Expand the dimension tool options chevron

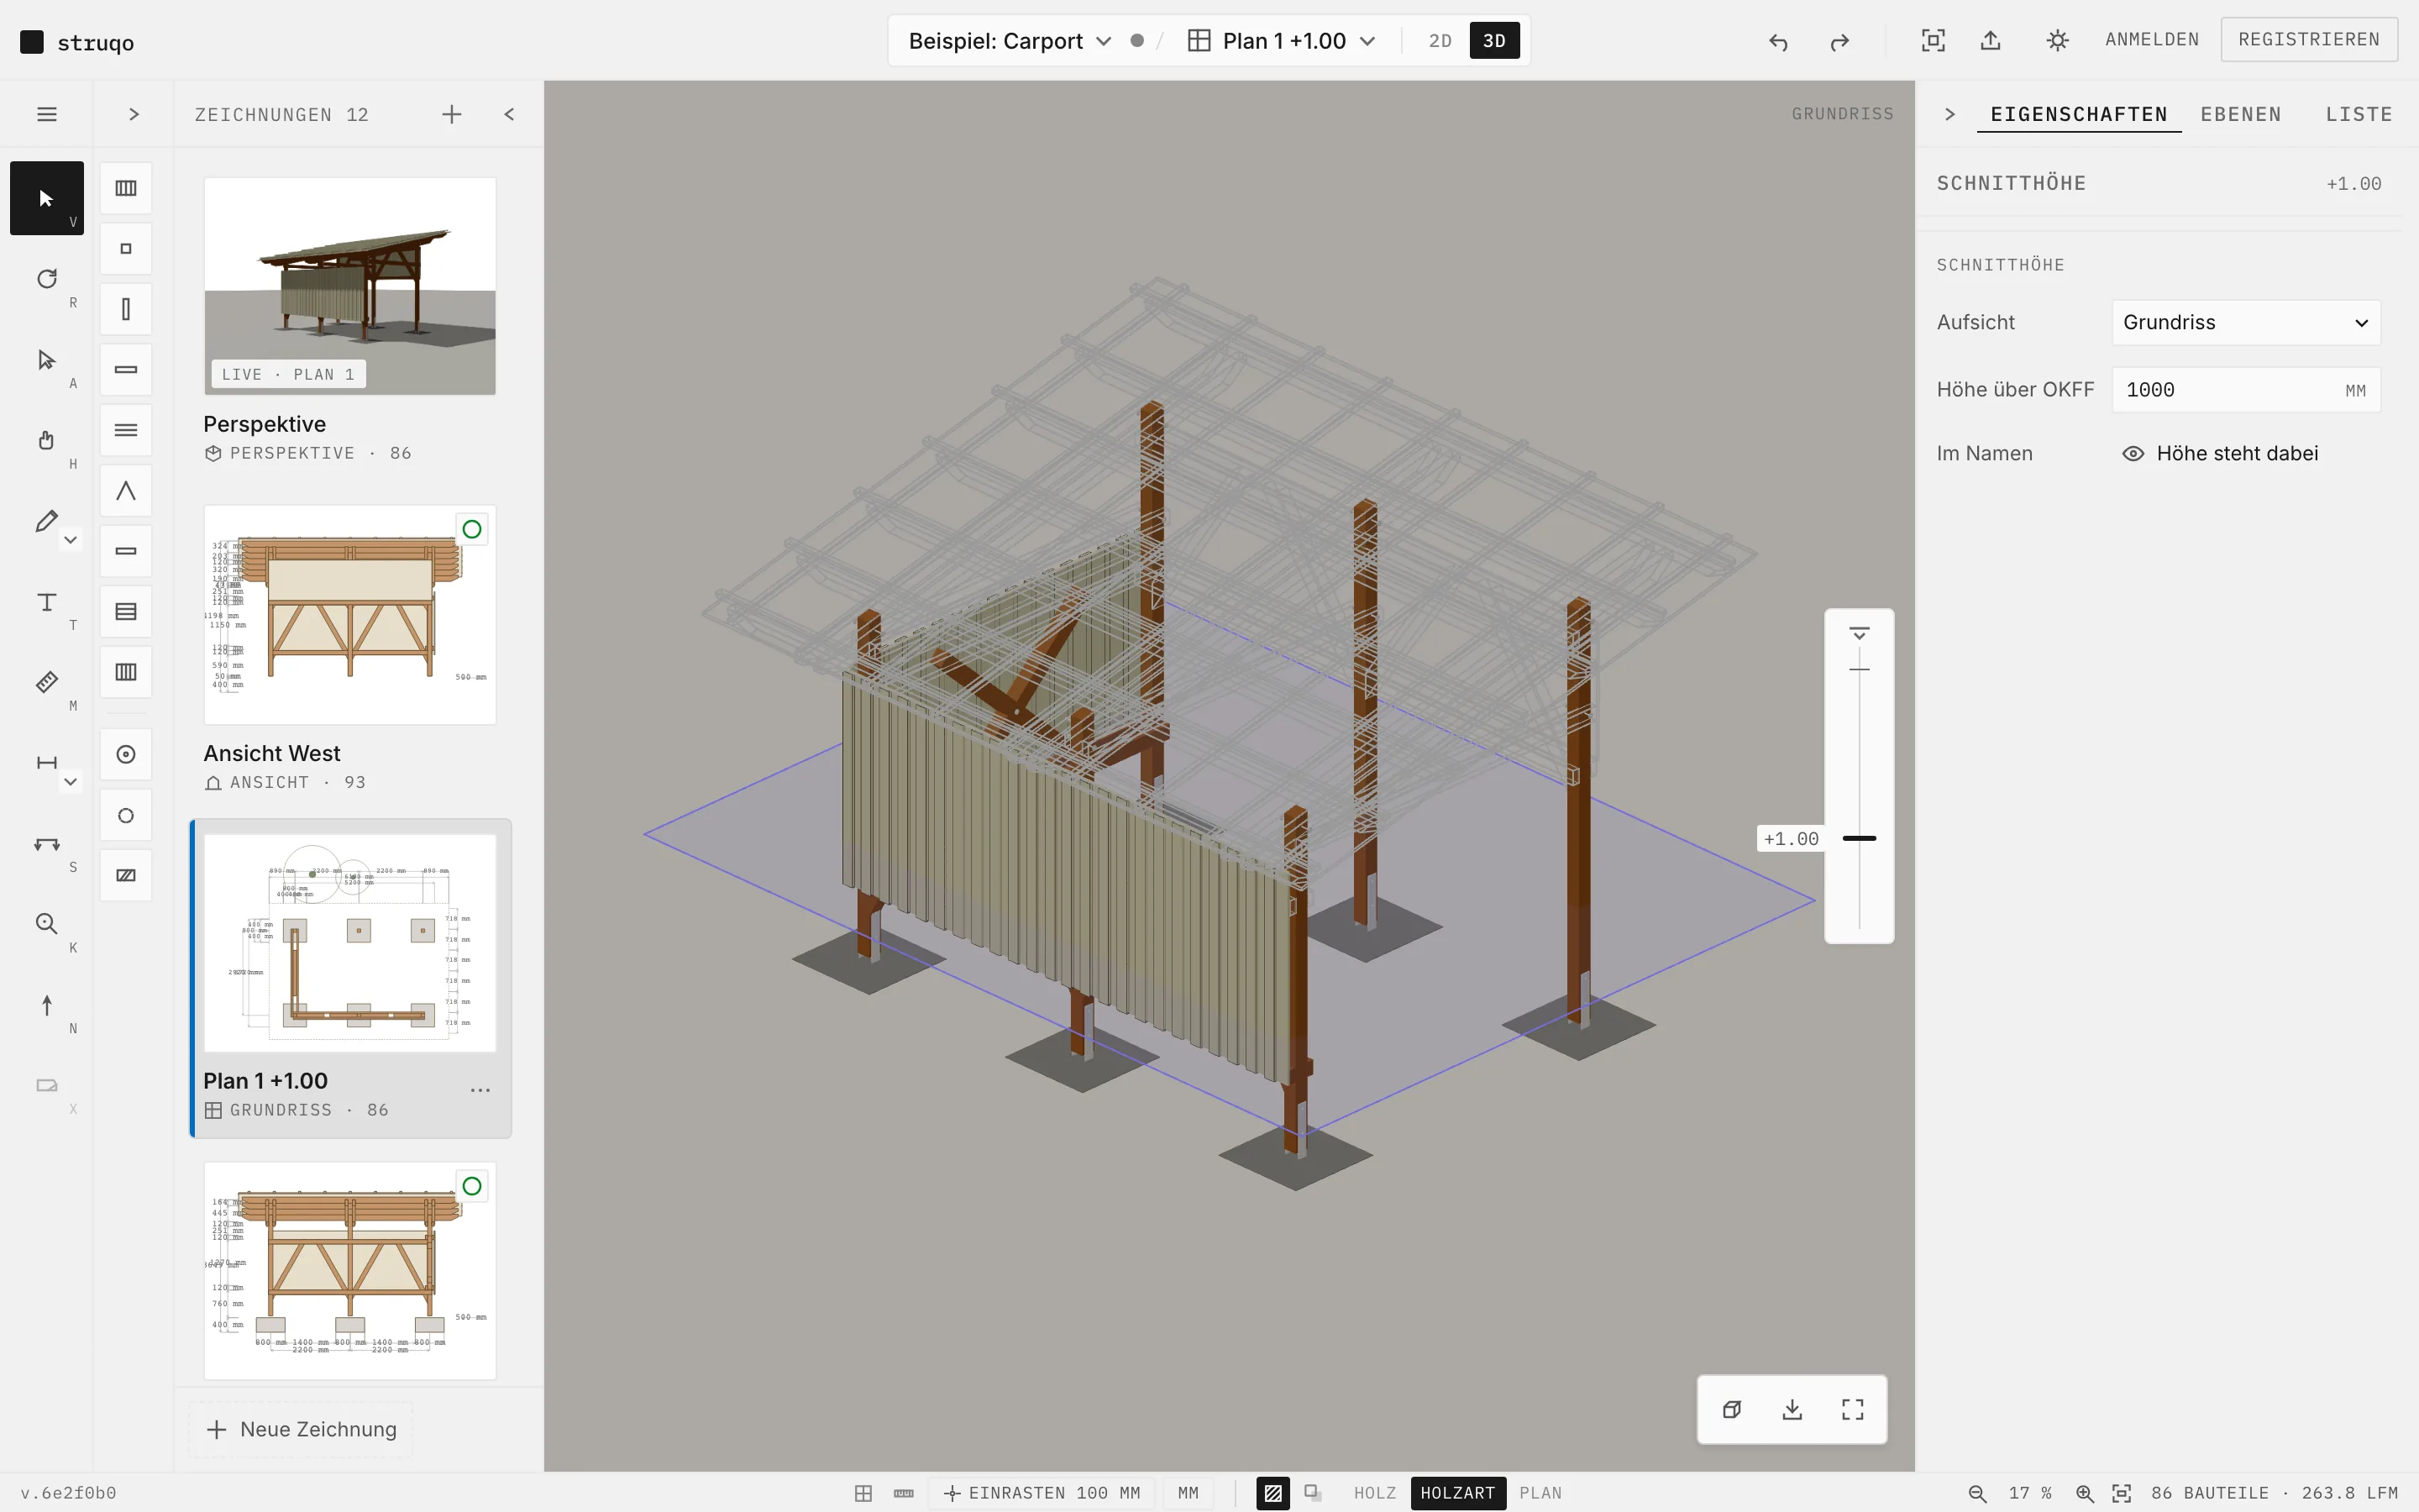point(70,782)
